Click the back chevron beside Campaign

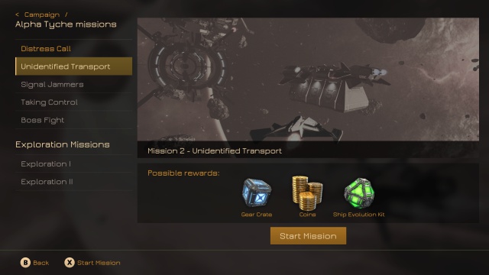point(17,15)
